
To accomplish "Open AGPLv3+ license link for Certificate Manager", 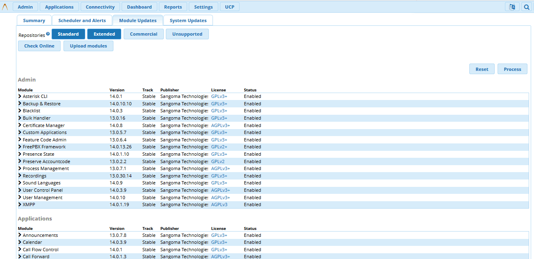I will click(x=221, y=125).
